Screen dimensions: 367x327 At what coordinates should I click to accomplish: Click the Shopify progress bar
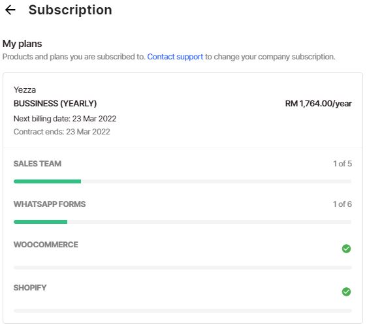pos(183,312)
